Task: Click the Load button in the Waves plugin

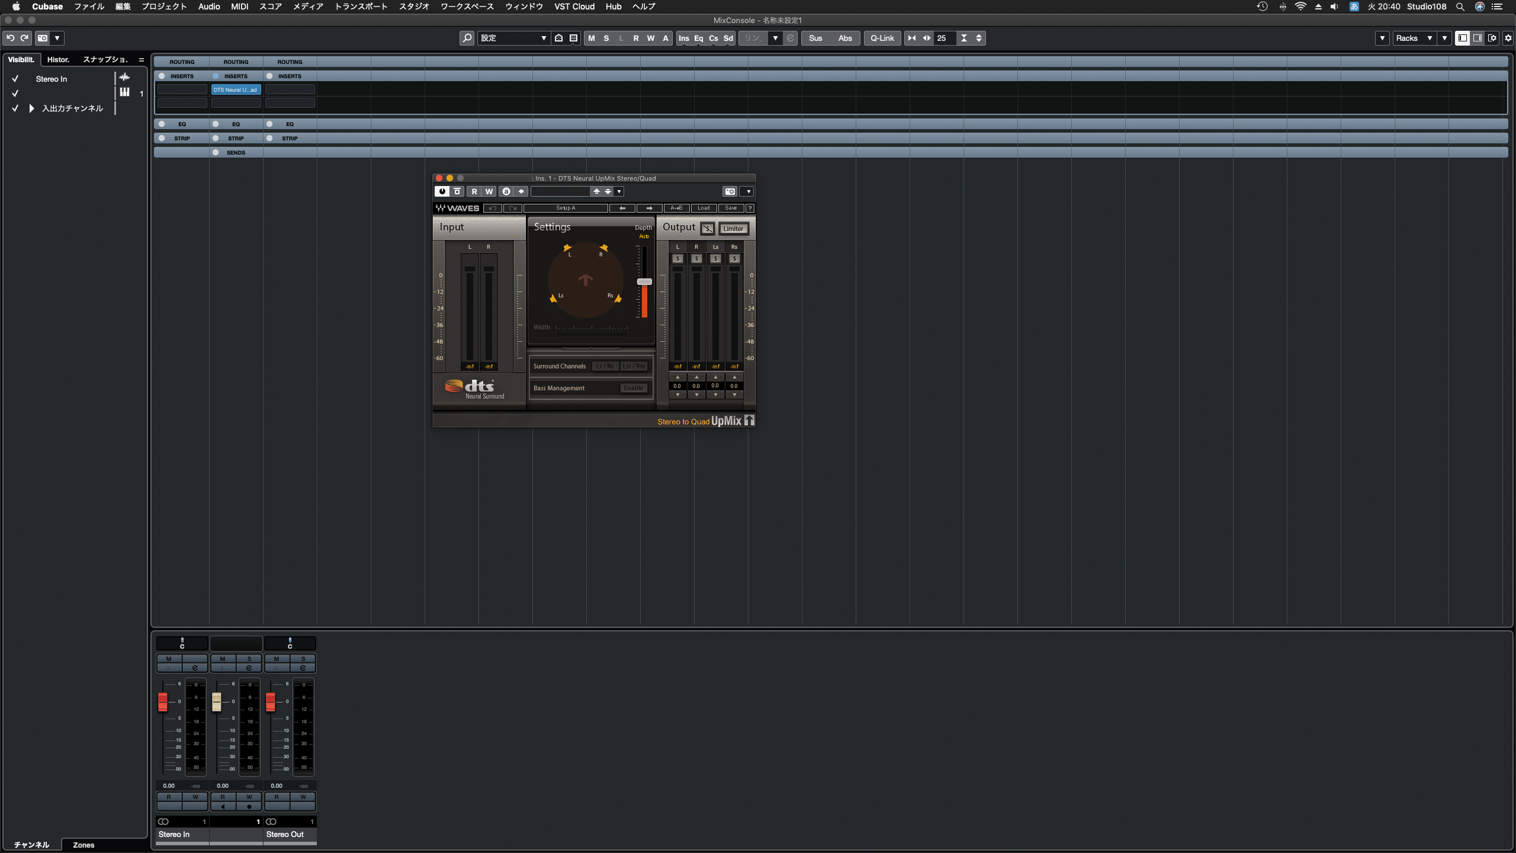Action: click(704, 208)
